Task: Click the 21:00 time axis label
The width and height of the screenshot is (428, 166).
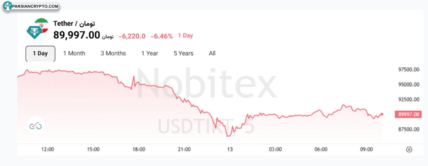Action: coord(184,149)
